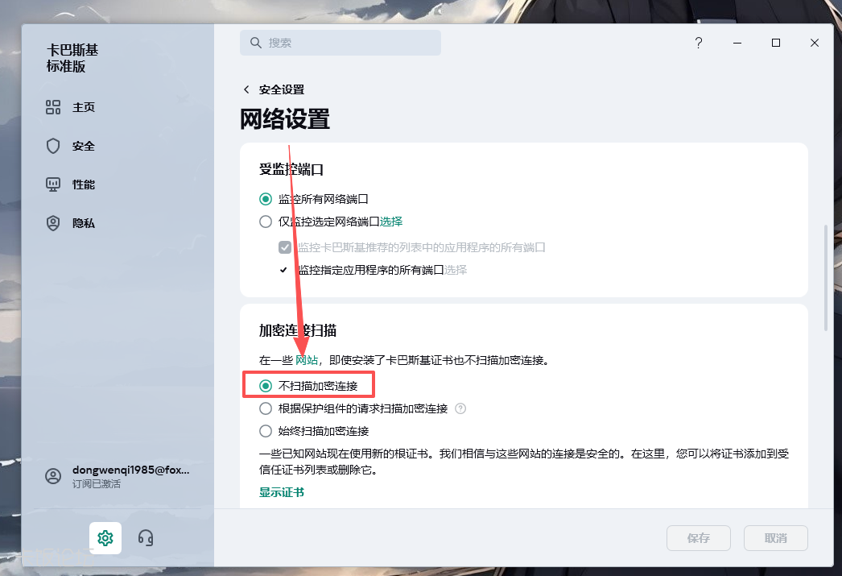Open the 性能 menu item label
The image size is (842, 576).
pyautogui.click(x=84, y=184)
